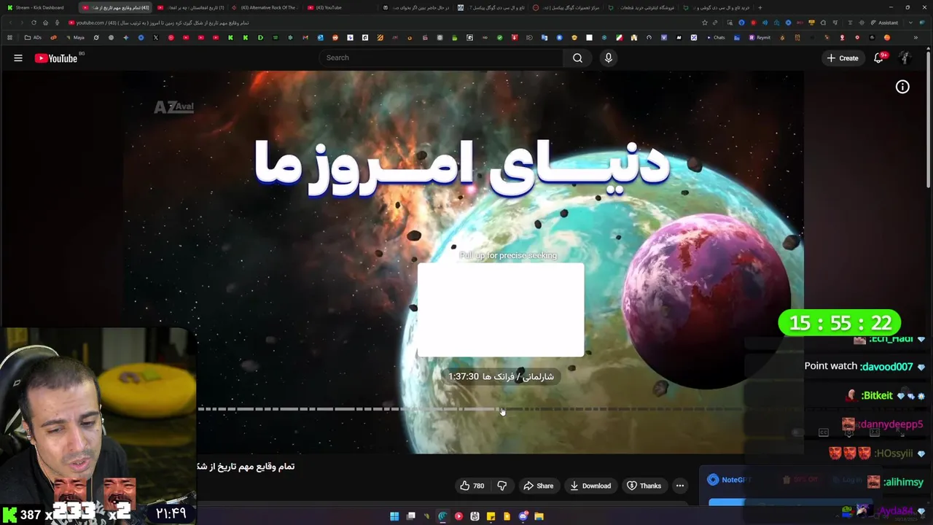Open the Create menu

843,58
